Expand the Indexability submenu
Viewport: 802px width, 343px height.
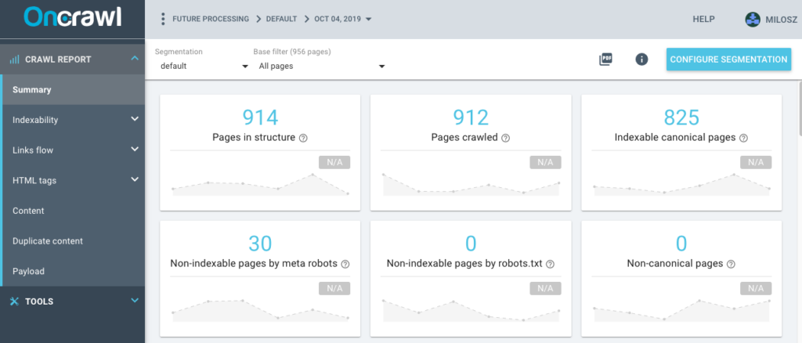135,119
